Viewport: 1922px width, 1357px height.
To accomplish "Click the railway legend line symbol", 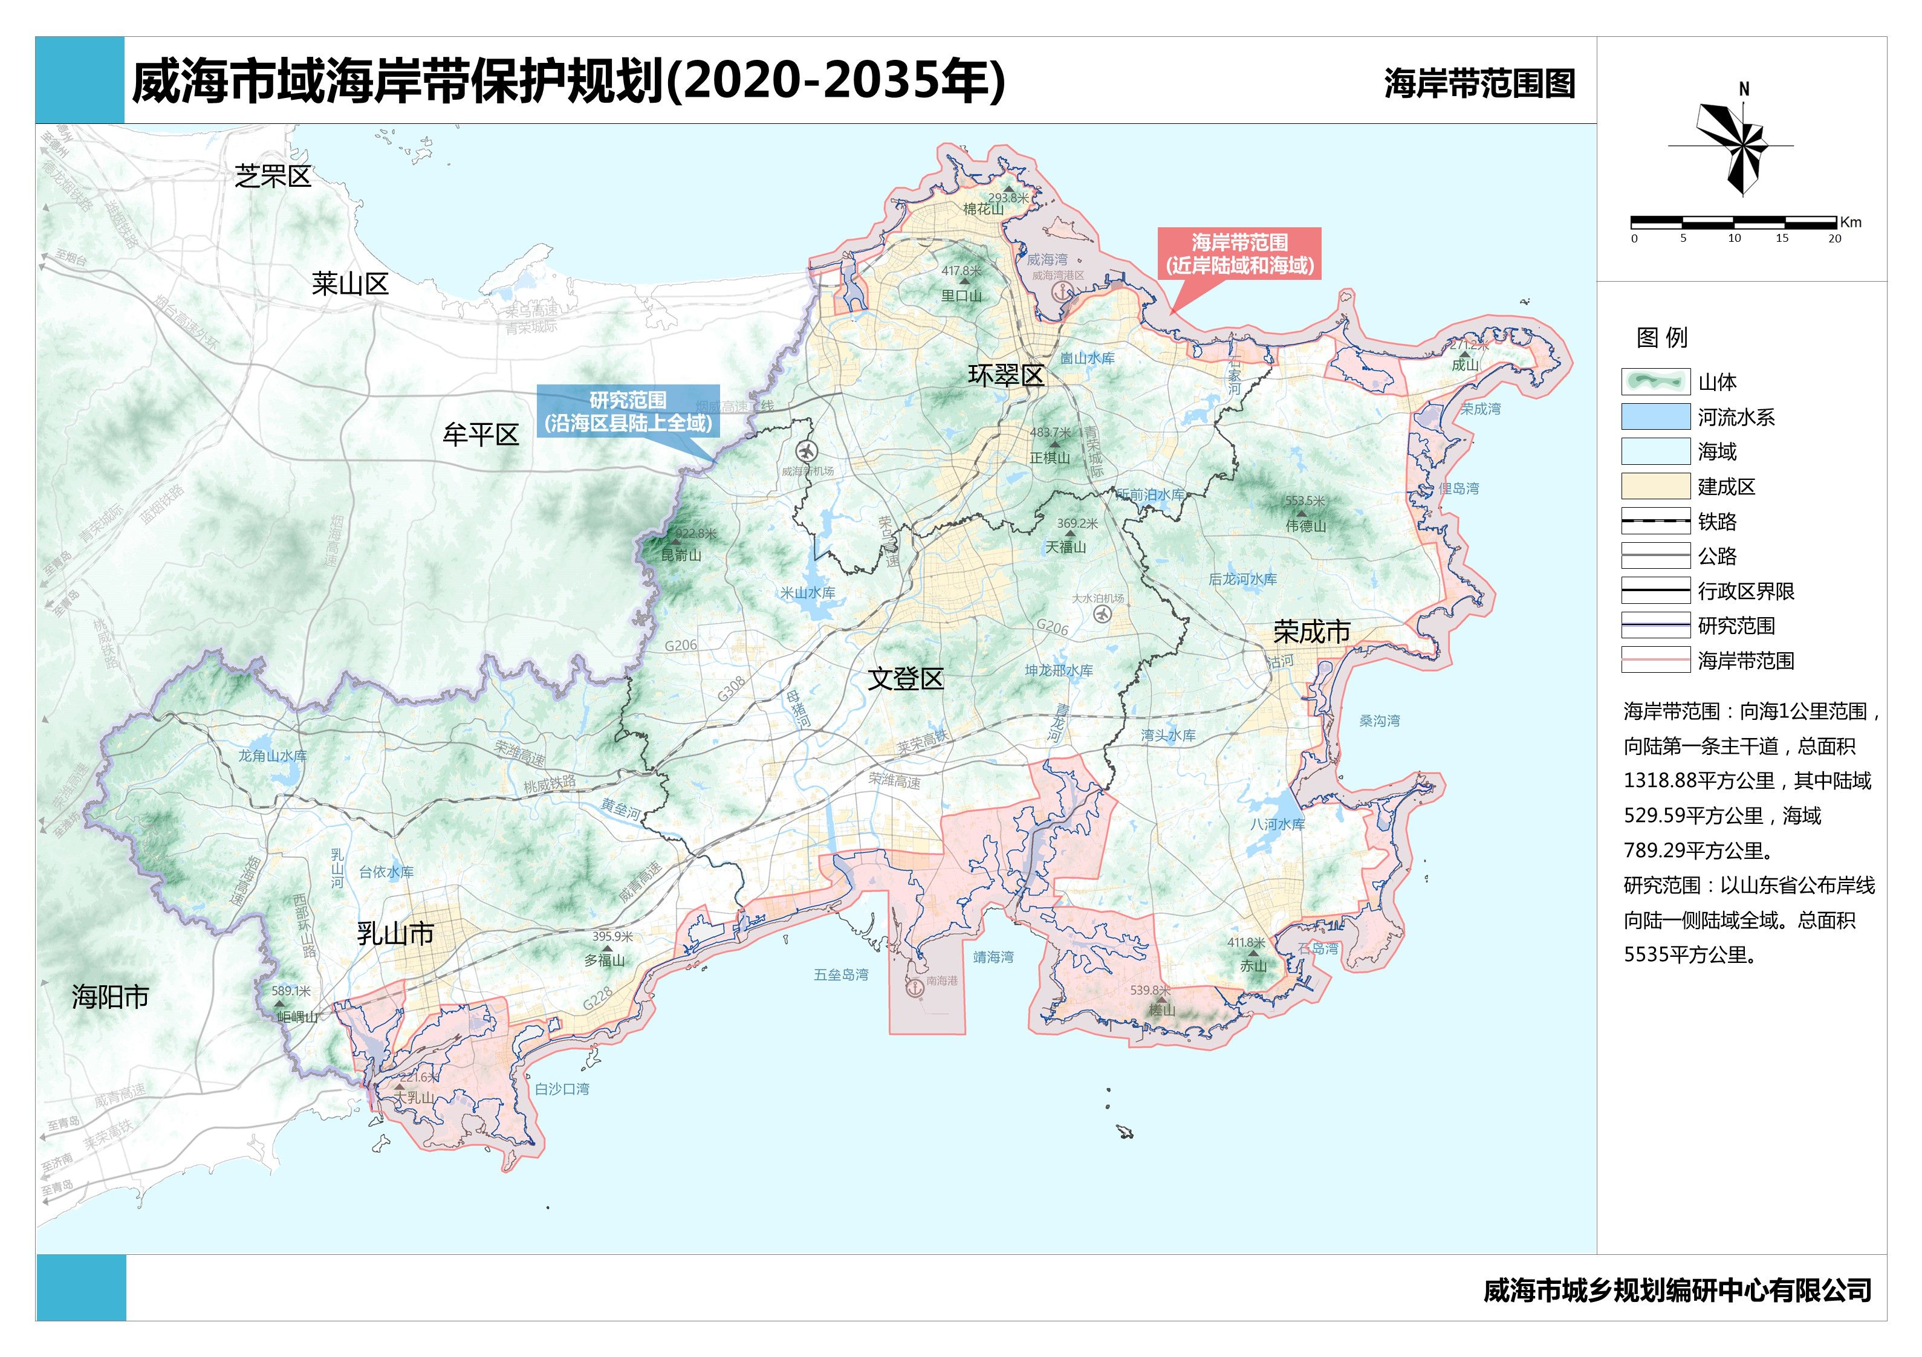I will 1655,522.
